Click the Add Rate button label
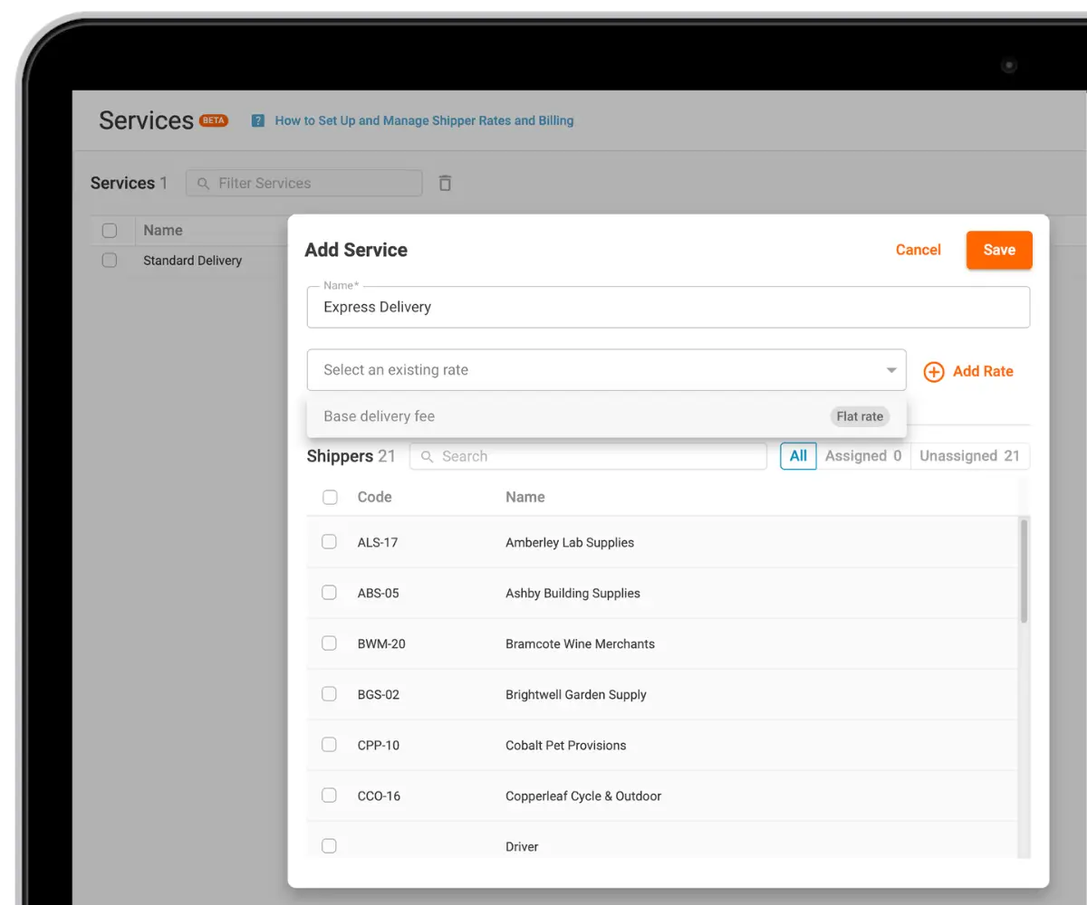This screenshot has height=905, width=1087. pos(983,371)
